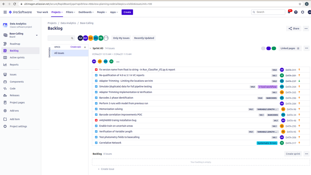Open the Filters dropdown menu
This screenshot has height=175, width=311.
(x=70, y=12)
